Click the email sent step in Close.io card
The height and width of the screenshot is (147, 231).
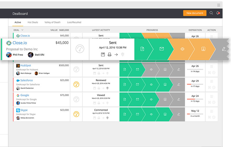tap(162, 49)
